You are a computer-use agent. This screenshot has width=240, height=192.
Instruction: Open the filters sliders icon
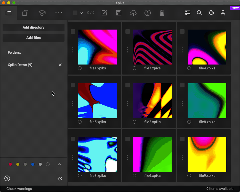coord(188,13)
